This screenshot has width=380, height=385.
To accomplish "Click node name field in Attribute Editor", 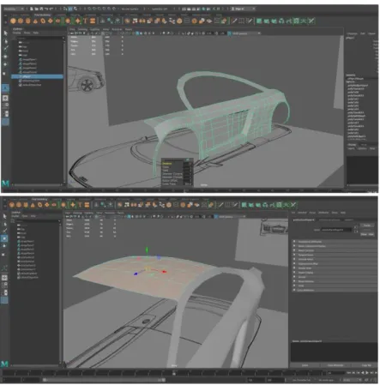I will pyautogui.click(x=336, y=230).
